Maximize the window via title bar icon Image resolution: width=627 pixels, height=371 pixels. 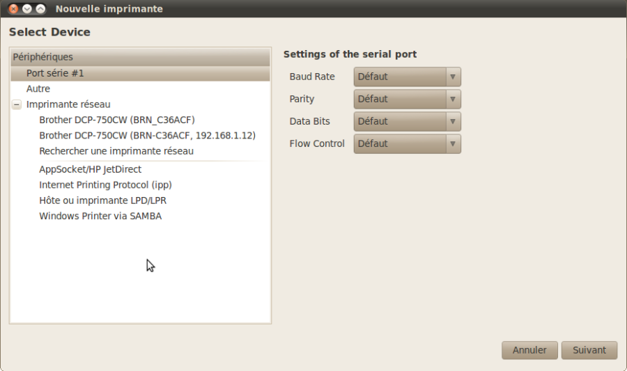point(40,9)
